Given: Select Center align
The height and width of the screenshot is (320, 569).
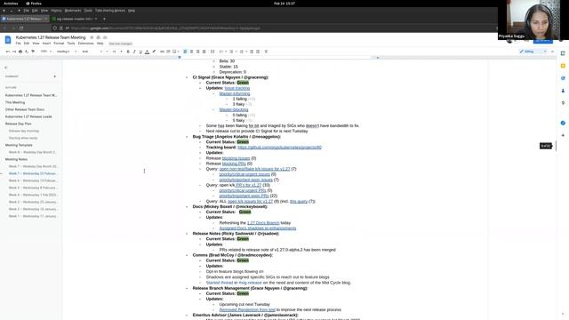Looking at the screenshot, I should click(x=192, y=52).
